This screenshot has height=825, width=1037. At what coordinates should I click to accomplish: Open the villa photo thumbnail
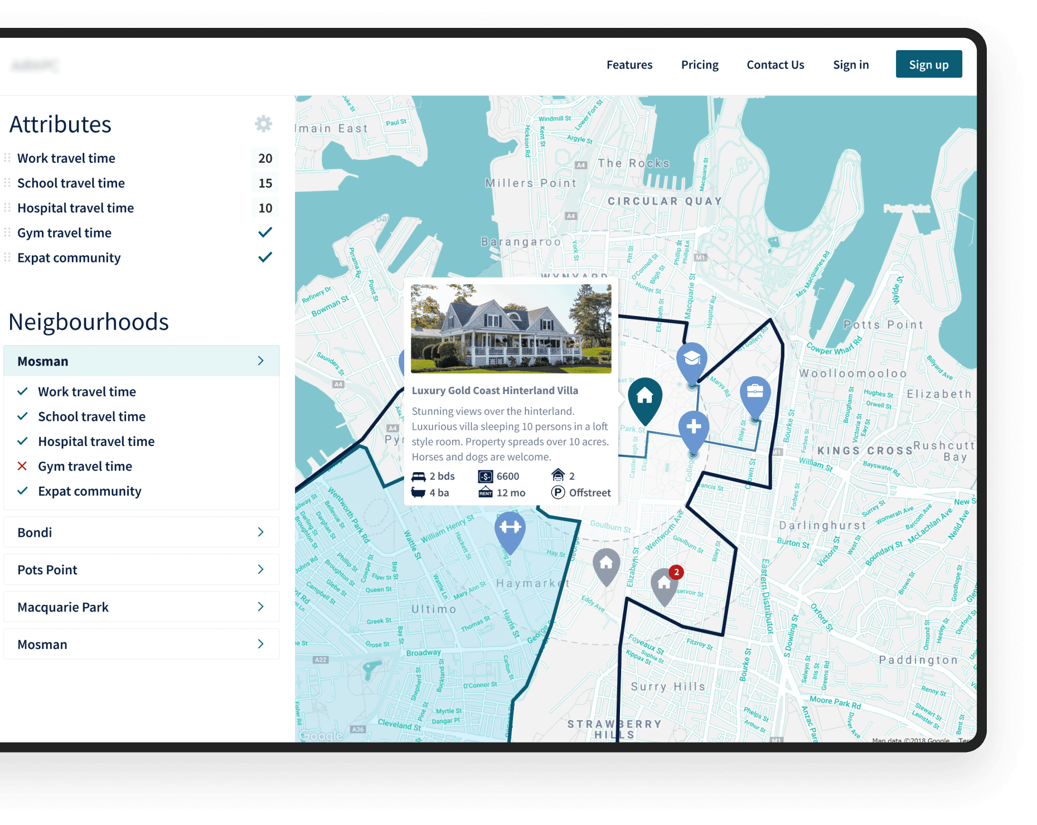click(x=511, y=329)
